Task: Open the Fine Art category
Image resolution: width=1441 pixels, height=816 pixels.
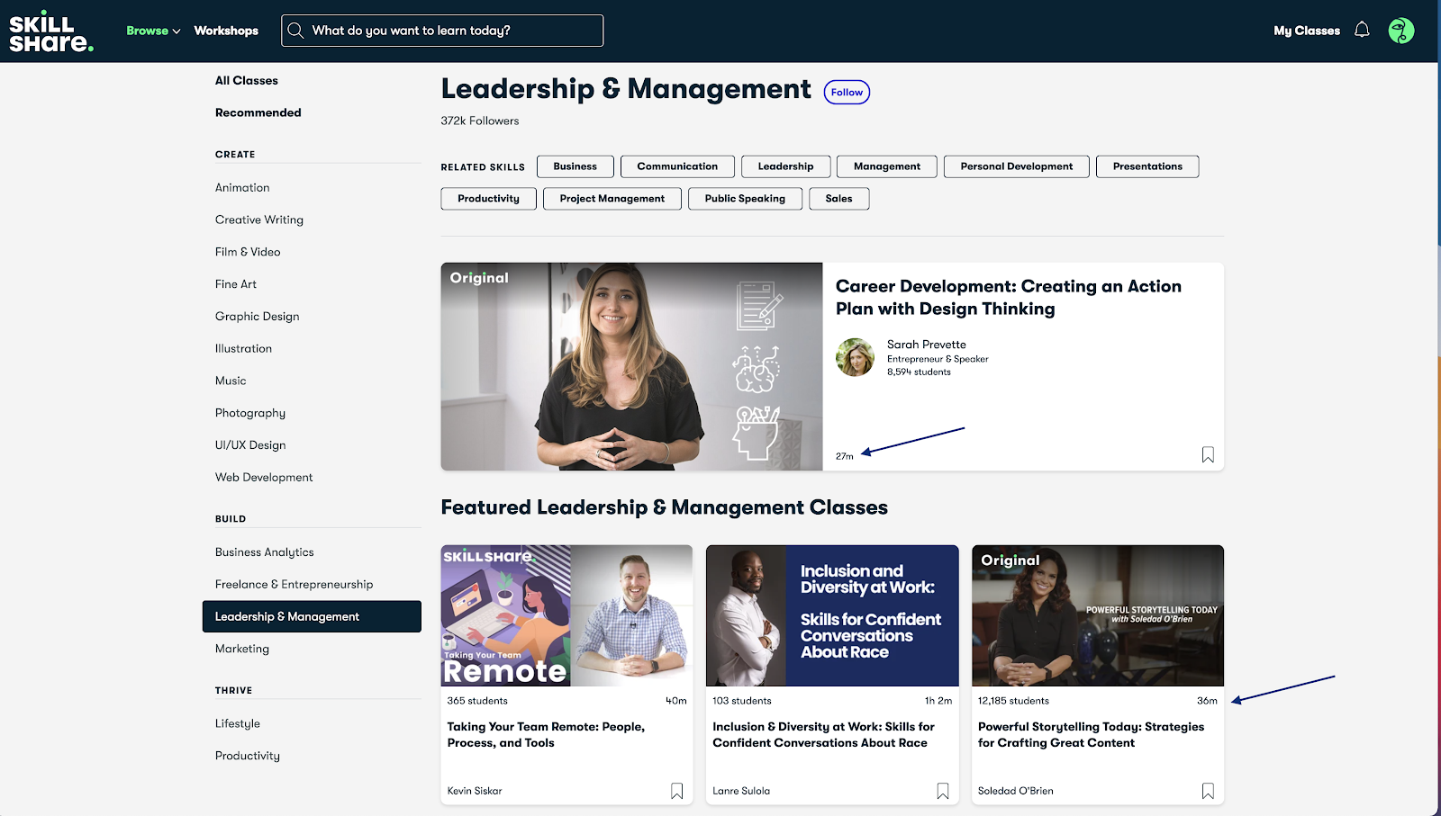Action: pos(236,284)
